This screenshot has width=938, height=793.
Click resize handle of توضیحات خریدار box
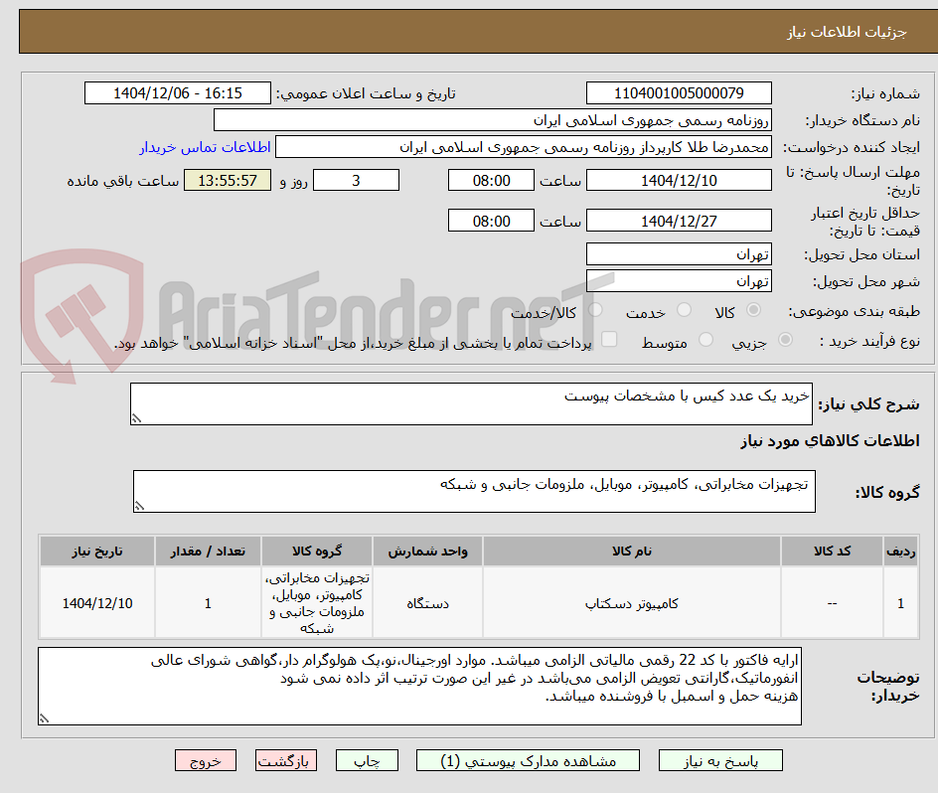click(45, 718)
